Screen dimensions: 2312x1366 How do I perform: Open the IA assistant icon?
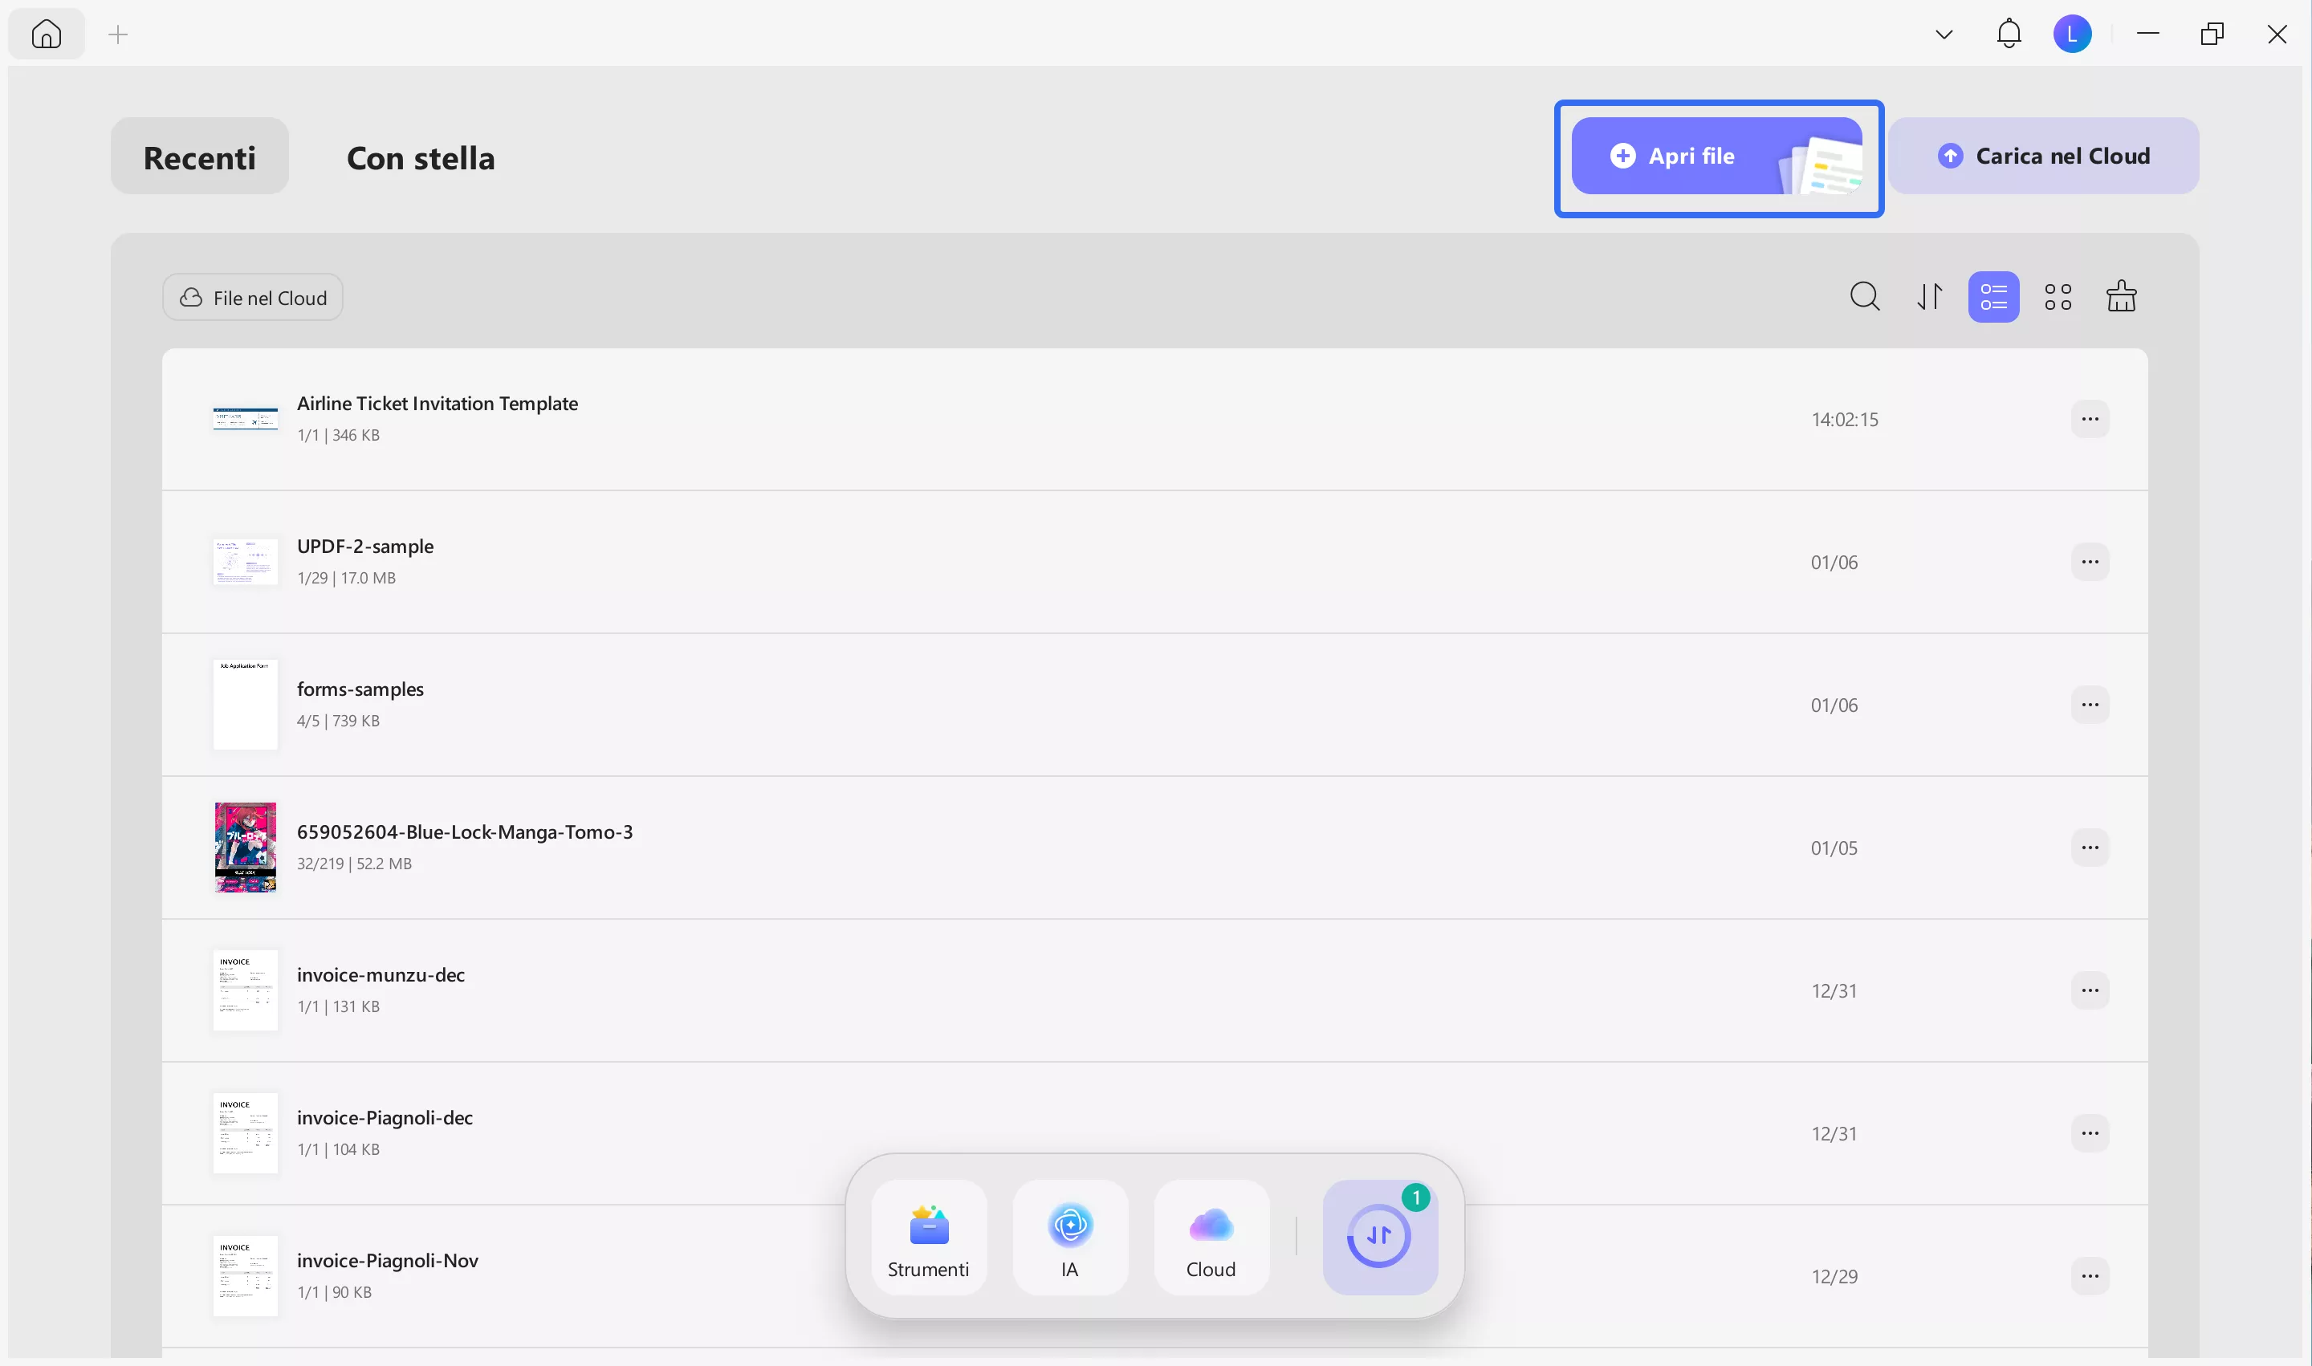(1070, 1236)
